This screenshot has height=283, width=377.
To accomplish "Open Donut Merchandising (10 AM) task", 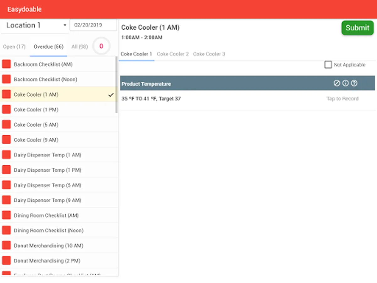I will [x=59, y=245].
